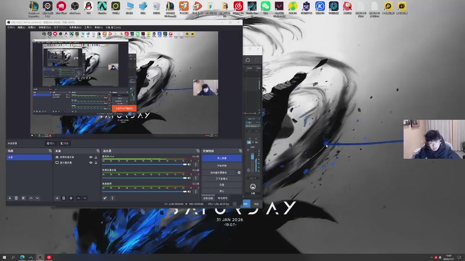Move source down with Sources panel down arrow
Viewport: 465px width, 261px height.
(85, 198)
